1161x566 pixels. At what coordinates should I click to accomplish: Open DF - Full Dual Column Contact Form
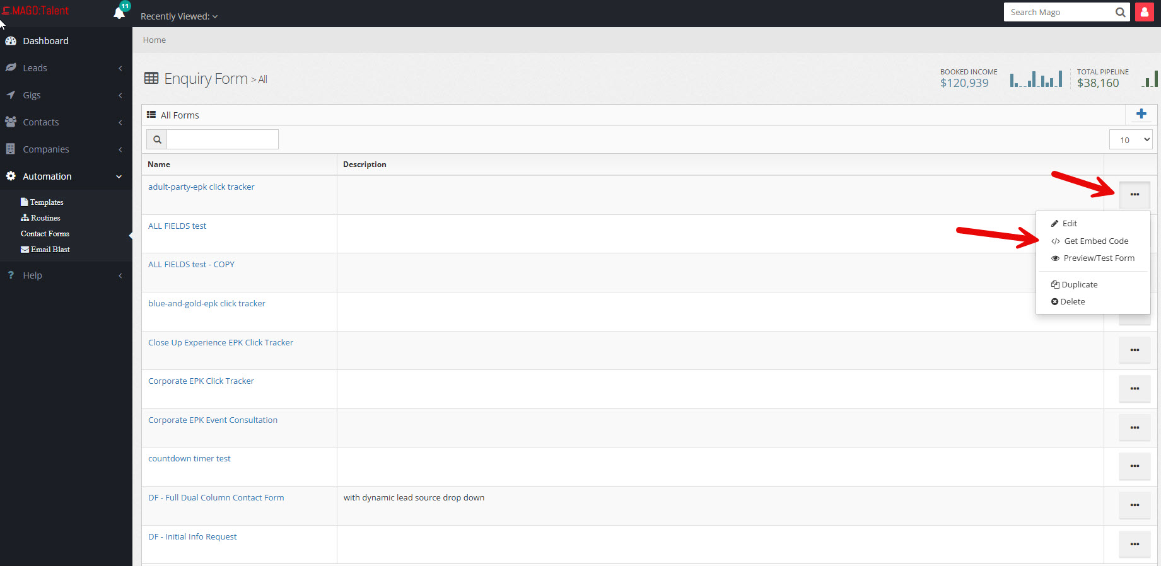[x=216, y=497]
